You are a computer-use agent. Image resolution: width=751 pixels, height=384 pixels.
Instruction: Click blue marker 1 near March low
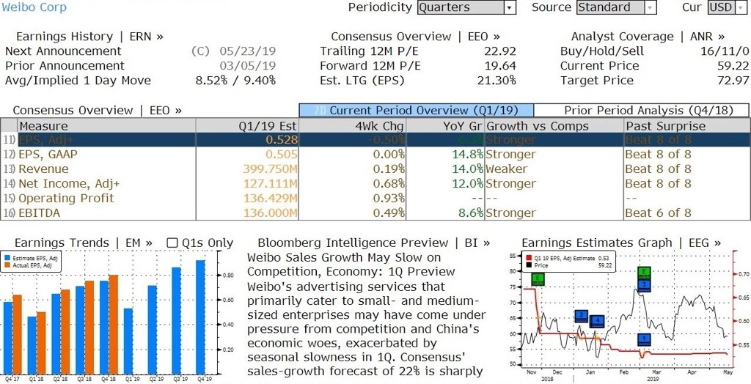pyautogui.click(x=645, y=340)
